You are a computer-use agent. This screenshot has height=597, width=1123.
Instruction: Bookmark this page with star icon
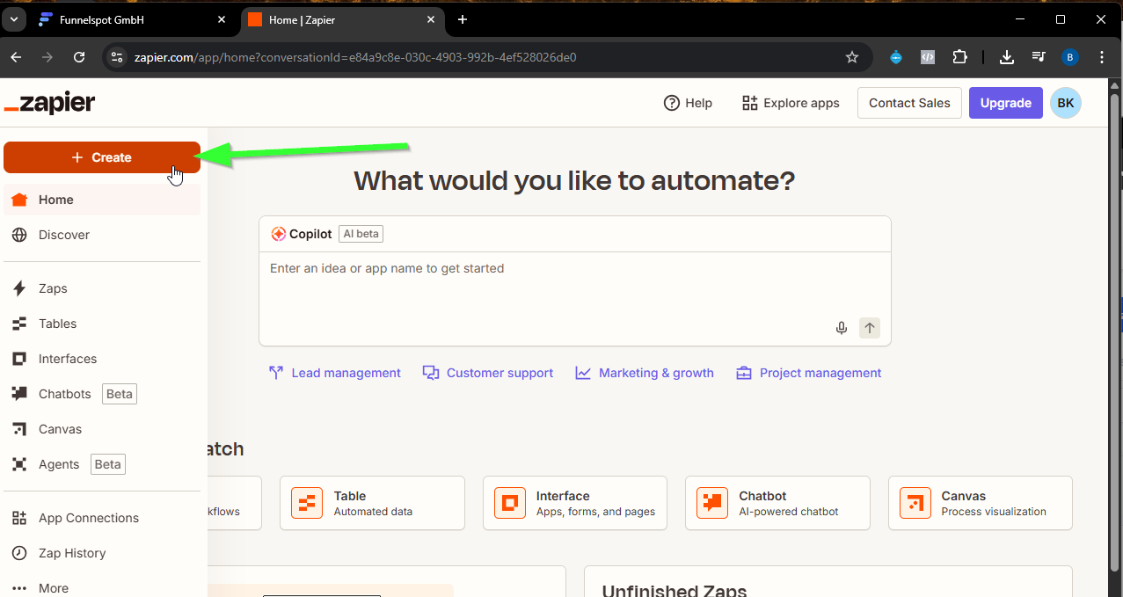(x=851, y=57)
